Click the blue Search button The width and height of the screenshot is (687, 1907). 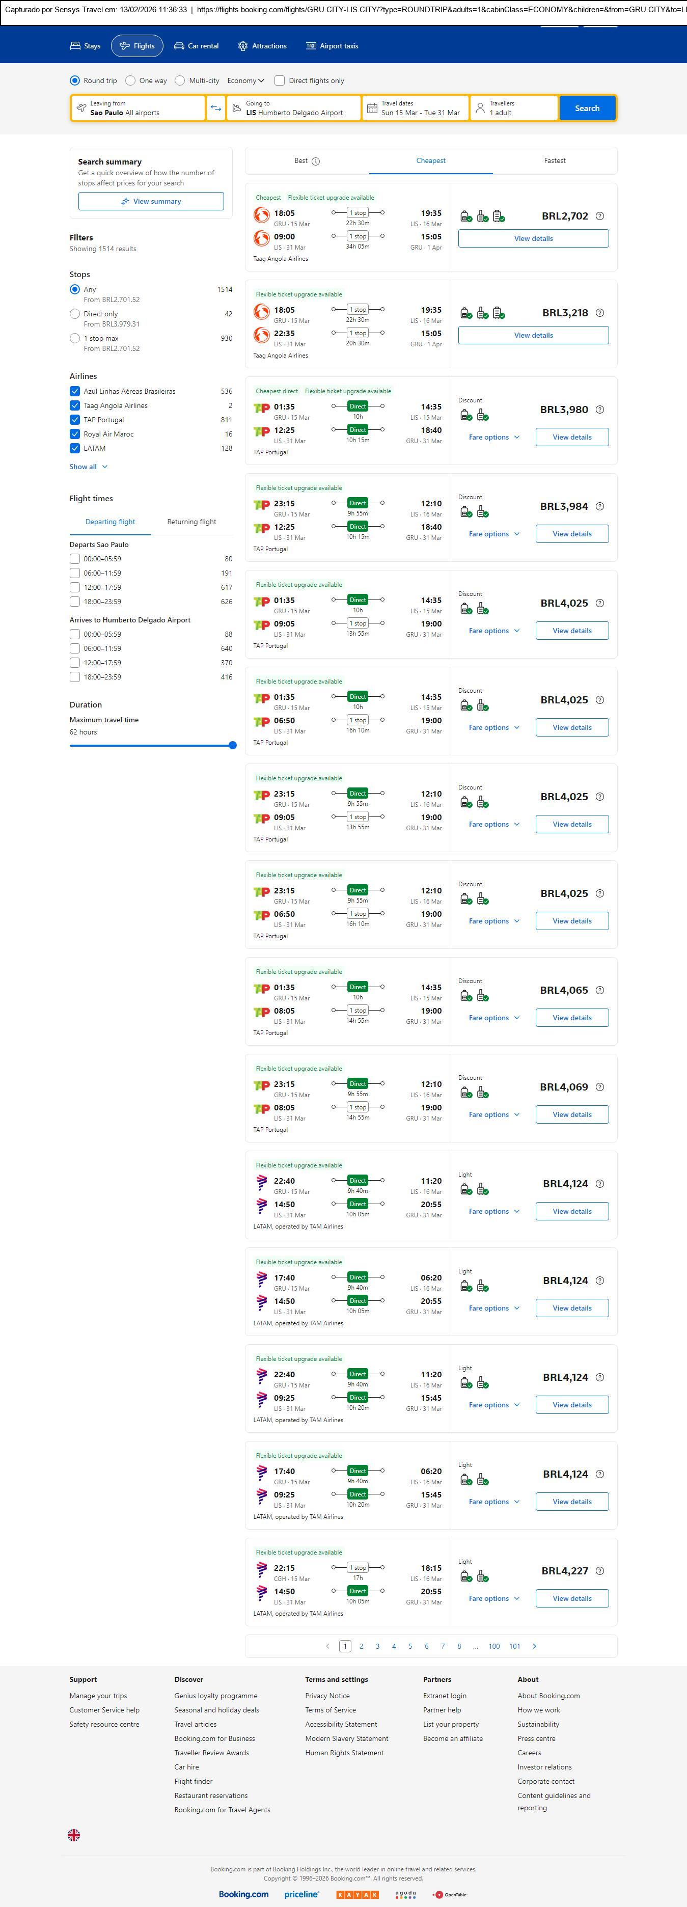[x=587, y=108]
